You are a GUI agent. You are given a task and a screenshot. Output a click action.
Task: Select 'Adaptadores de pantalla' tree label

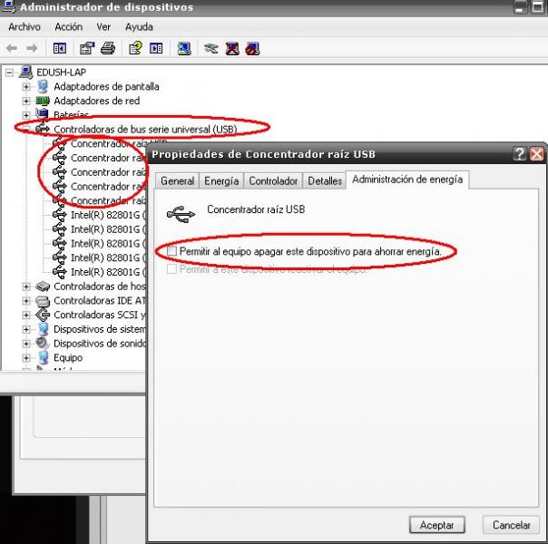point(106,87)
